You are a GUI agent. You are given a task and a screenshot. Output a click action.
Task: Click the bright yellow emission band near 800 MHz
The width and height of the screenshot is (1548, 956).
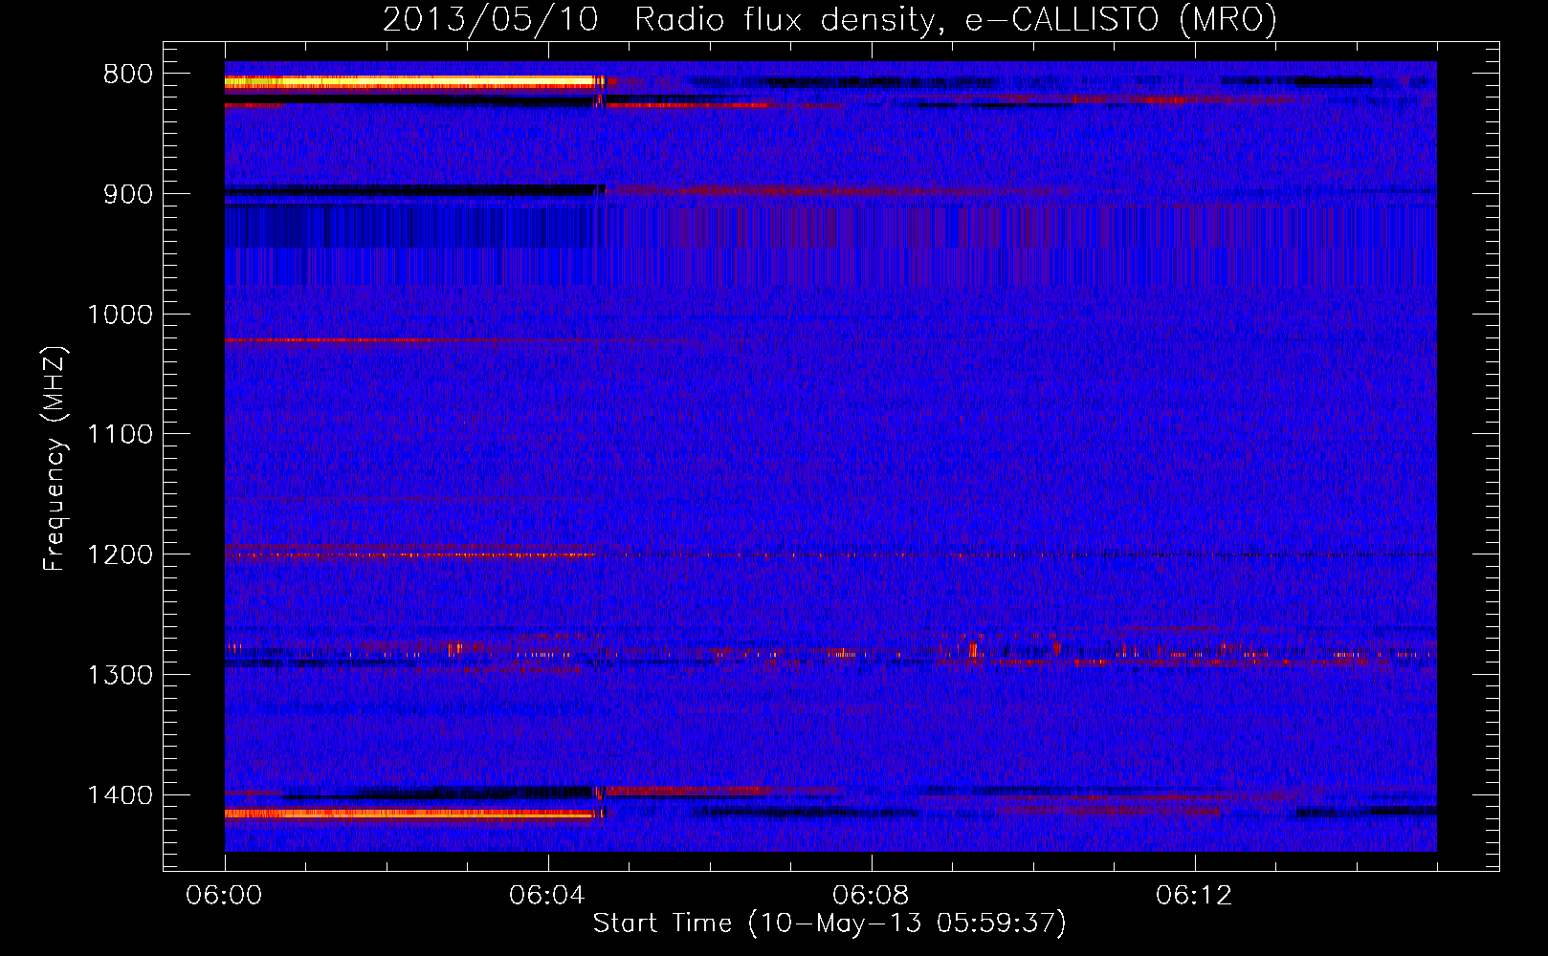pyautogui.click(x=411, y=82)
